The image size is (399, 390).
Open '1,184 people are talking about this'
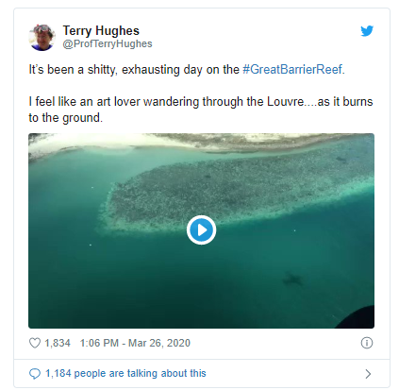125,373
